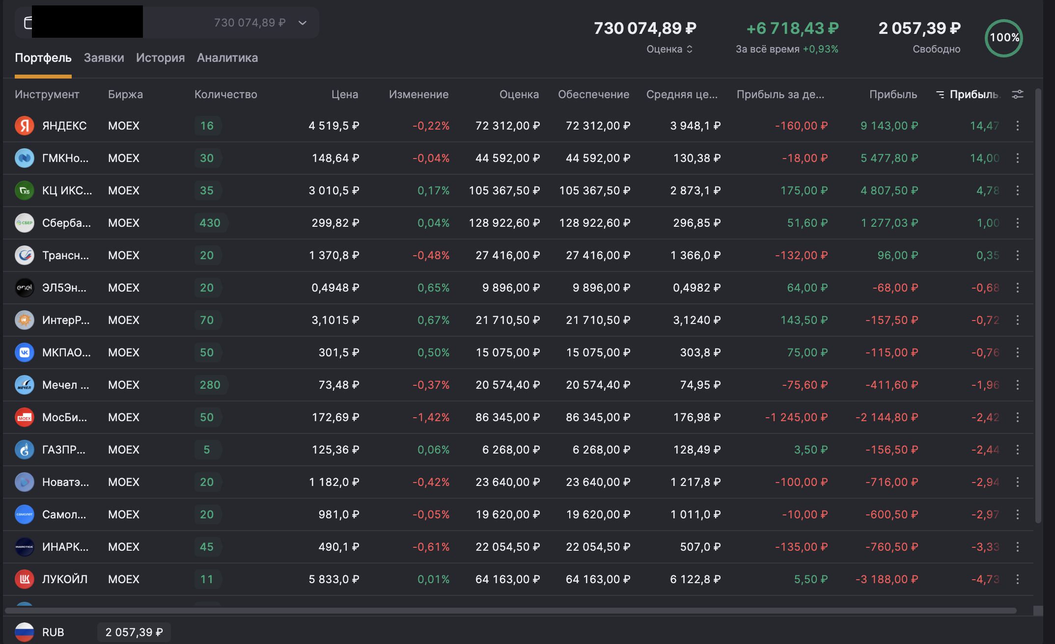Click the ЛУКОЙЛ logo icon
1055x644 pixels.
[x=24, y=579]
